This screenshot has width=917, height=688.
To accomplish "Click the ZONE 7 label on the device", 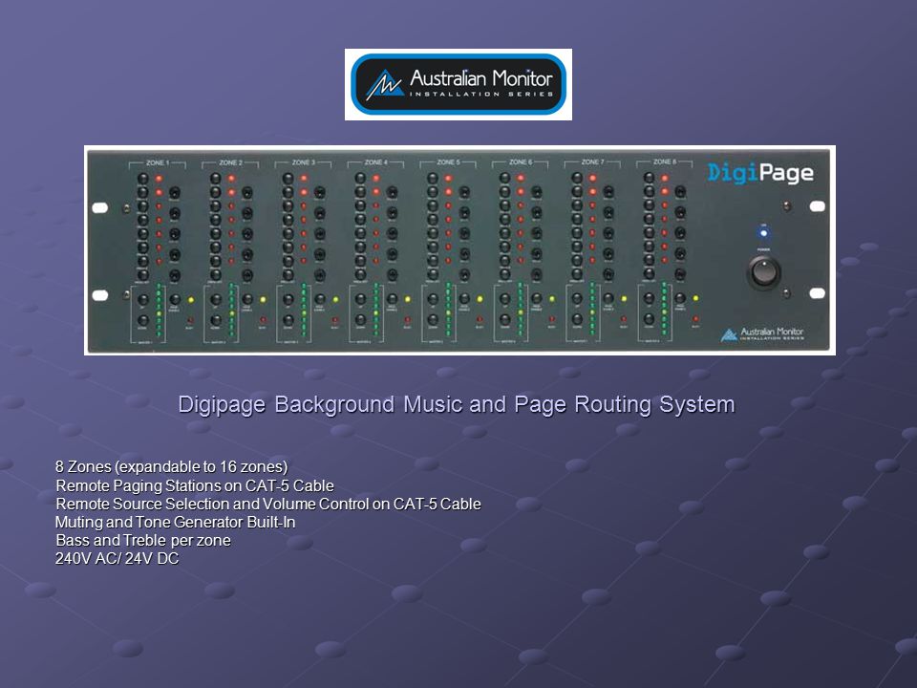I will click(593, 162).
